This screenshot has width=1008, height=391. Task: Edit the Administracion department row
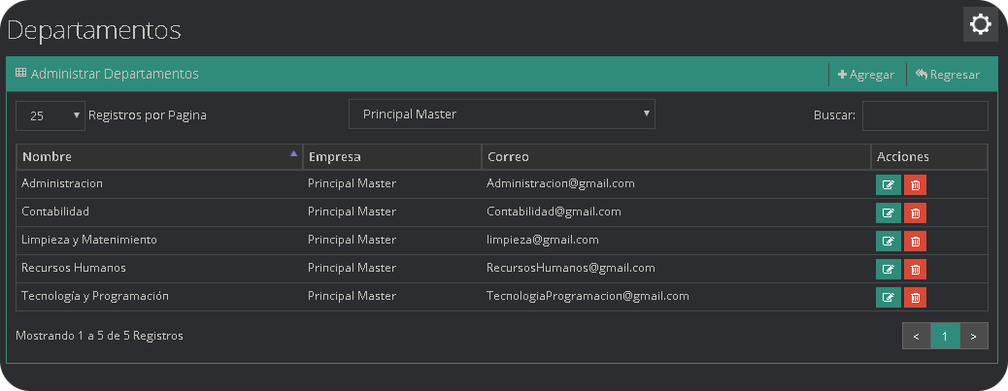click(888, 184)
